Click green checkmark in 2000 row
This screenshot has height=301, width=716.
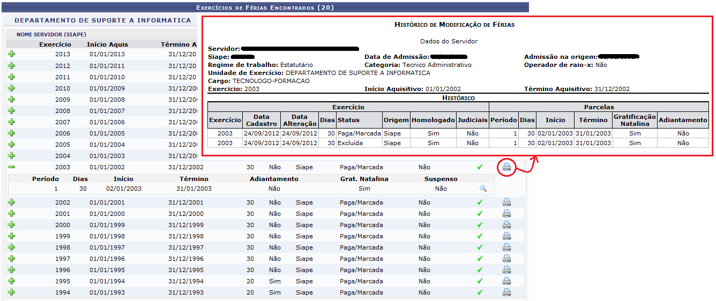[x=480, y=225]
